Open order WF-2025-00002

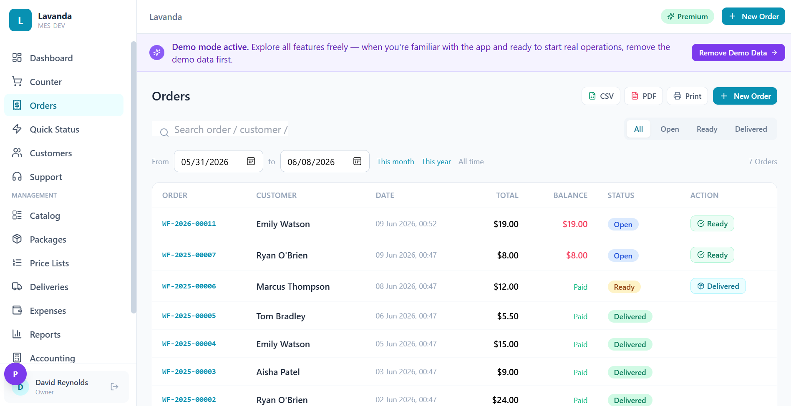(x=189, y=400)
